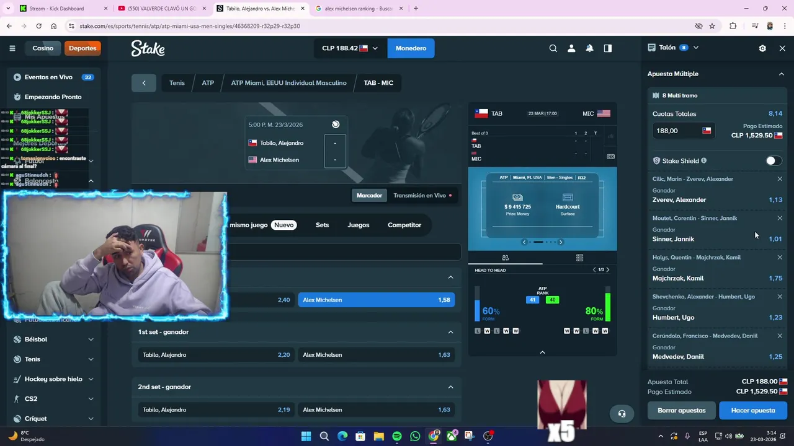Viewport: 794px width, 446px height.
Task: Open the hamburger menu in Stake header
Action: (12, 48)
